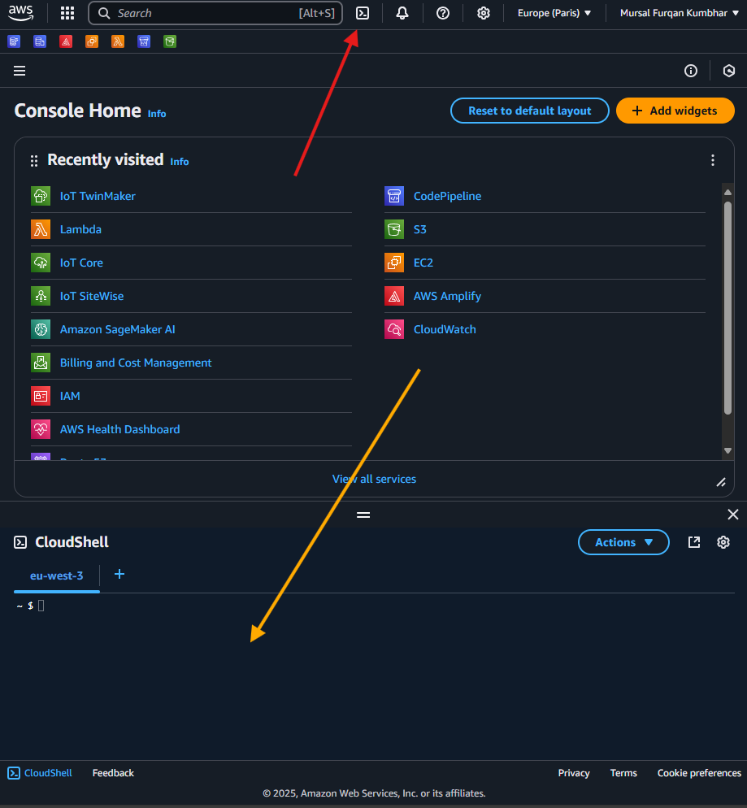Open the S3 link in Recently visited
The width and height of the screenshot is (747, 808).
click(420, 229)
